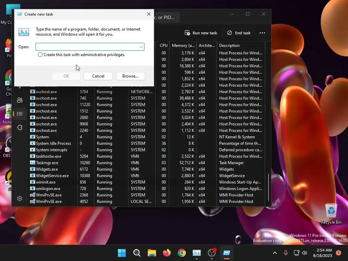Open clock showing 2:54 AM

pyautogui.click(x=323, y=253)
